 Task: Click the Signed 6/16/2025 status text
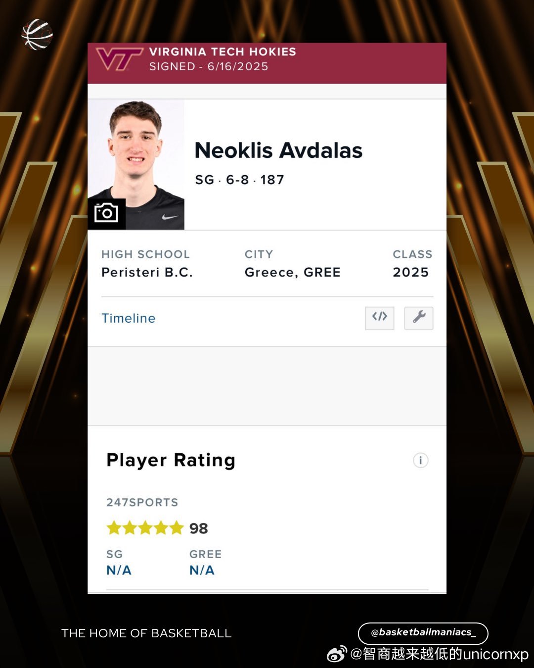coord(209,66)
